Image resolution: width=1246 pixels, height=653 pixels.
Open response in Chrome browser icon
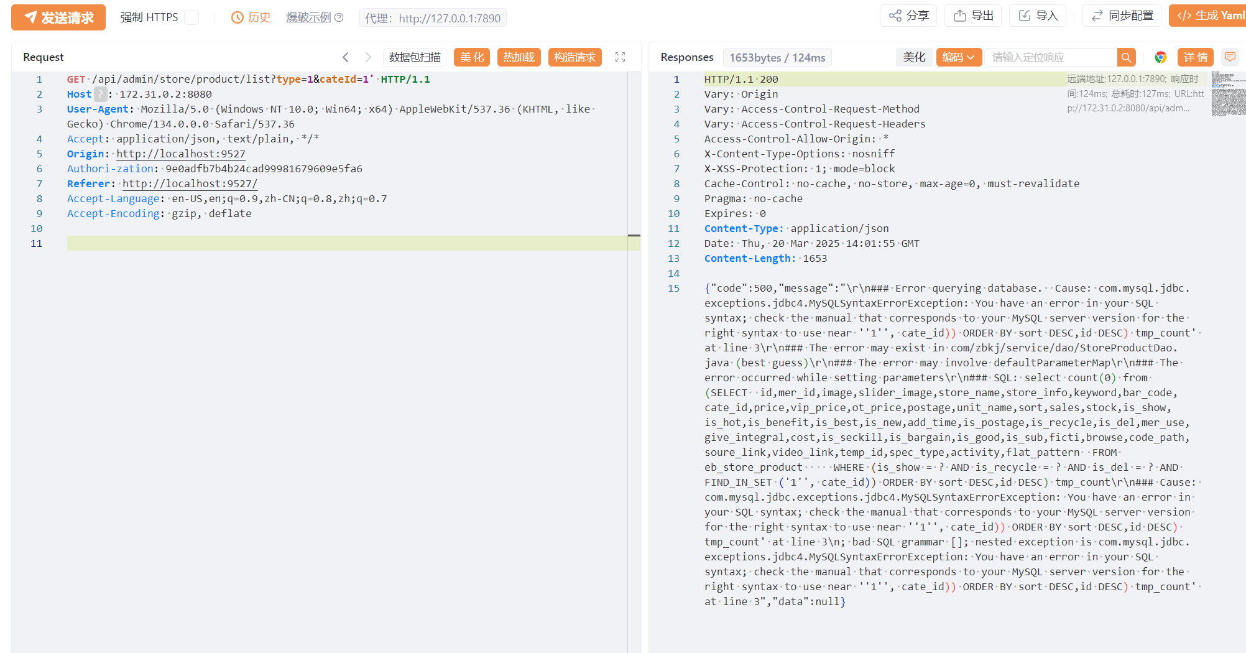coord(1160,57)
